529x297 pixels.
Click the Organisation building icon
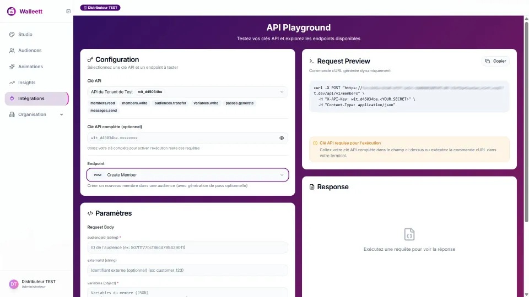[12, 114]
